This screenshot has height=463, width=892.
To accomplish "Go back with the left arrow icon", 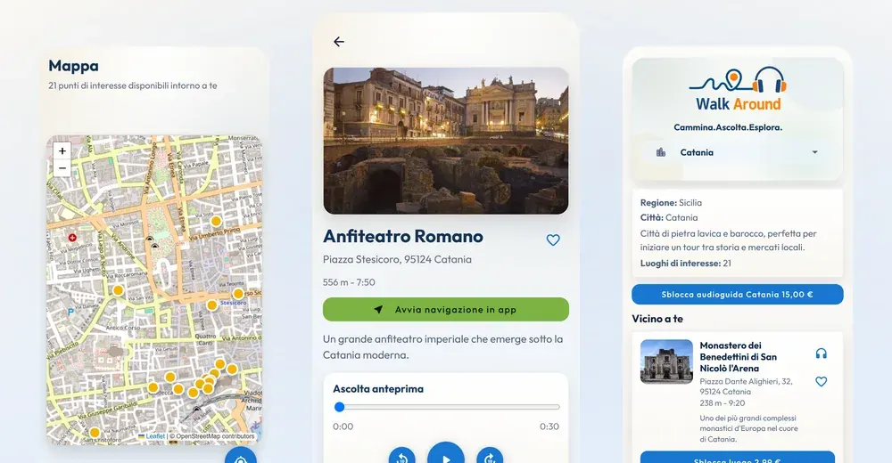I will tap(338, 42).
